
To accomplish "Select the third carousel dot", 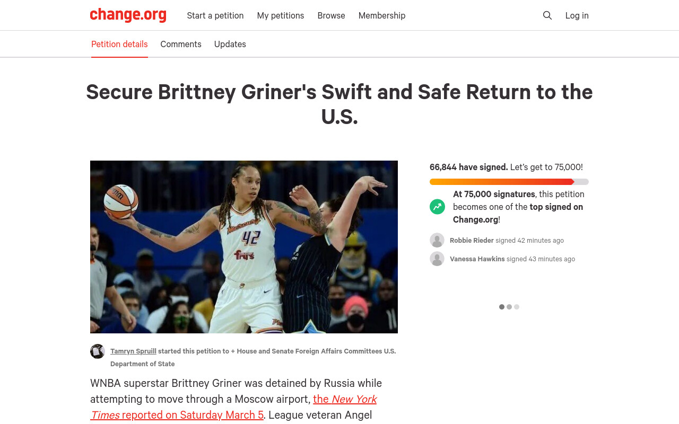I will [x=517, y=307].
